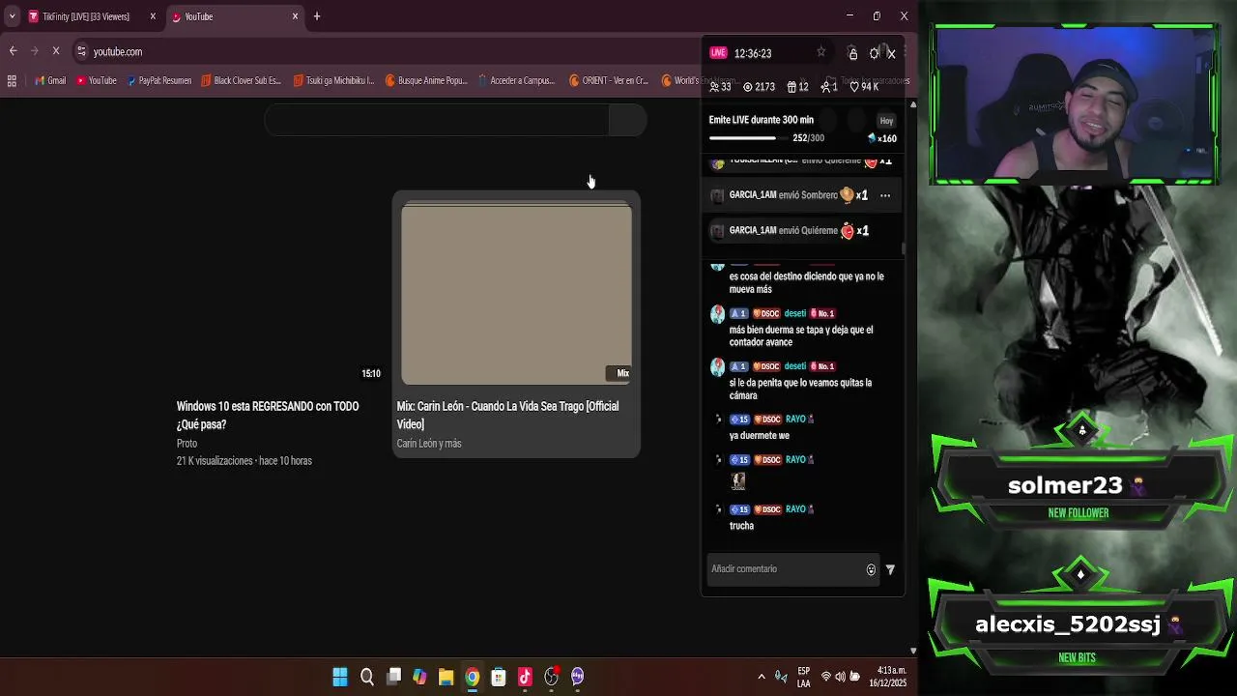
Task: View site information icon in address bar
Action: [x=81, y=51]
